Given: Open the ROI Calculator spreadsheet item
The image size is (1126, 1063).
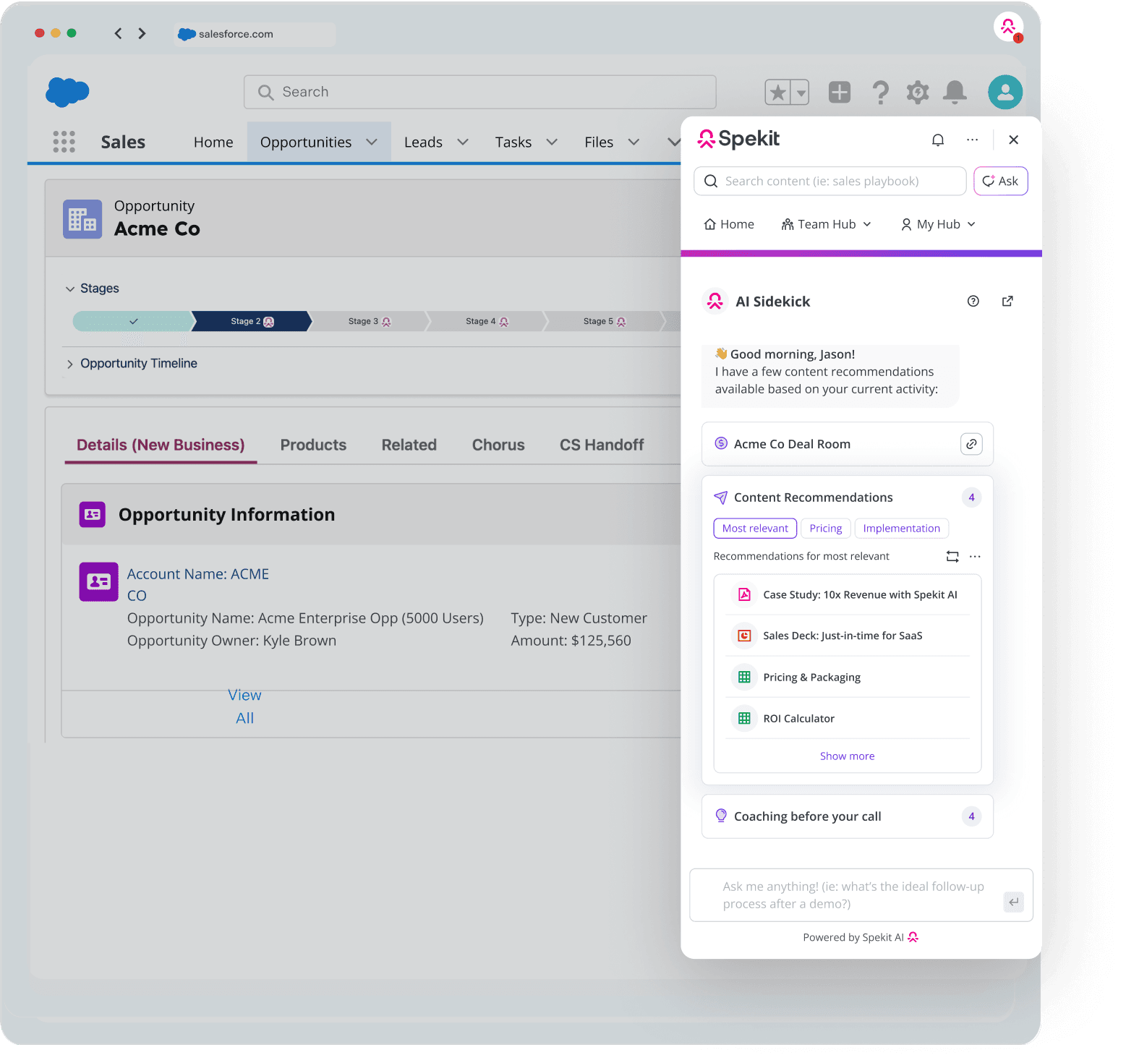Looking at the screenshot, I should click(x=798, y=718).
